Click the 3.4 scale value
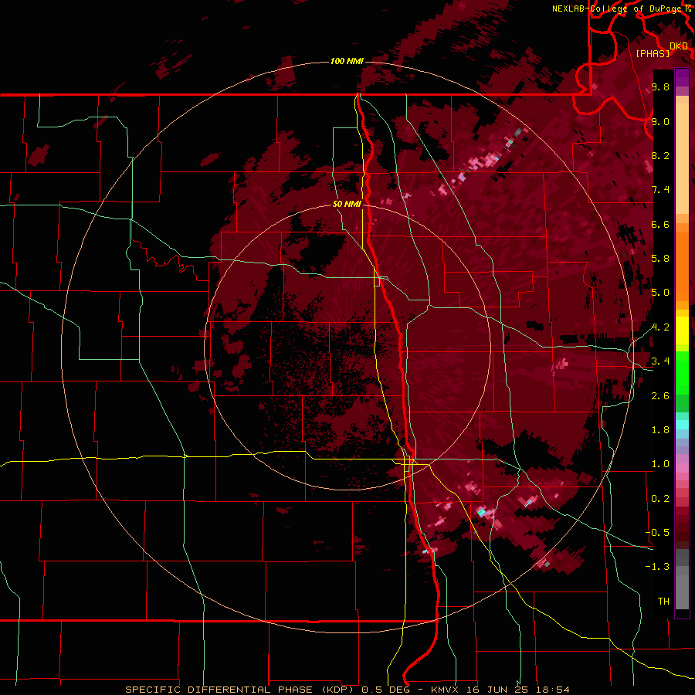Screen dimensions: 695x695 pyautogui.click(x=660, y=361)
